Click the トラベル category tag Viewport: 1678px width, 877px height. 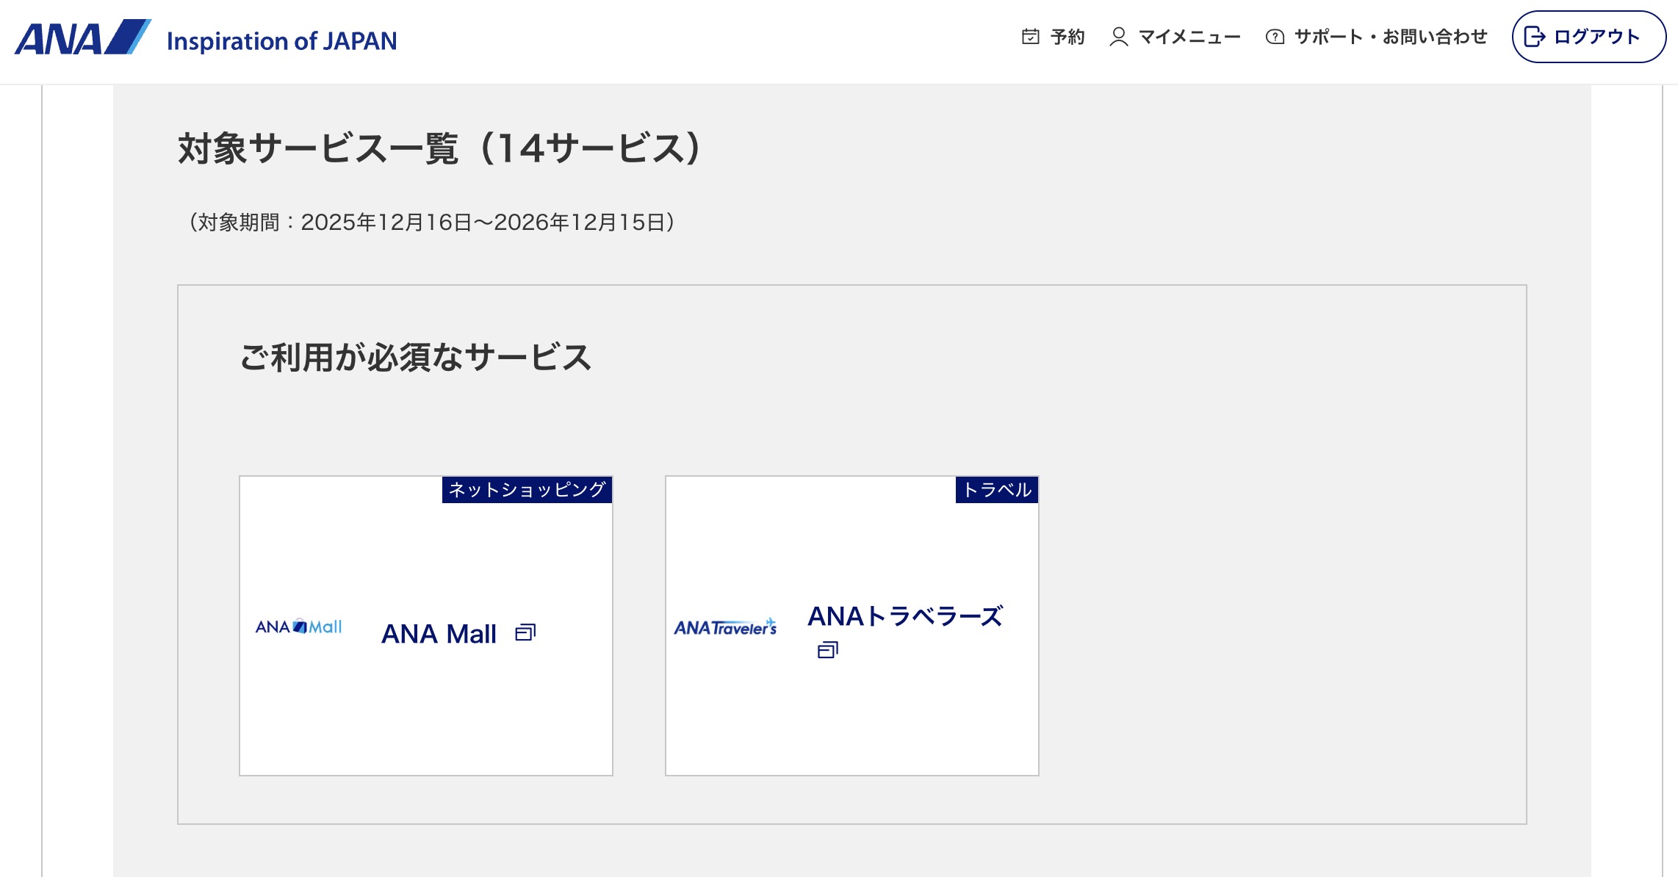(x=997, y=490)
